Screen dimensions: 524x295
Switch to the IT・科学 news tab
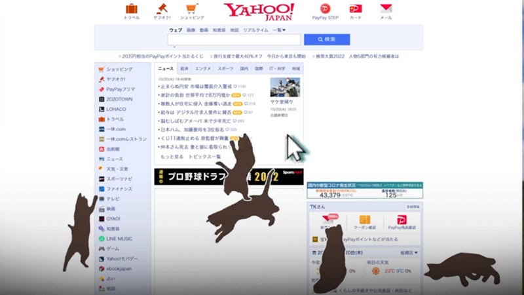[x=277, y=69]
